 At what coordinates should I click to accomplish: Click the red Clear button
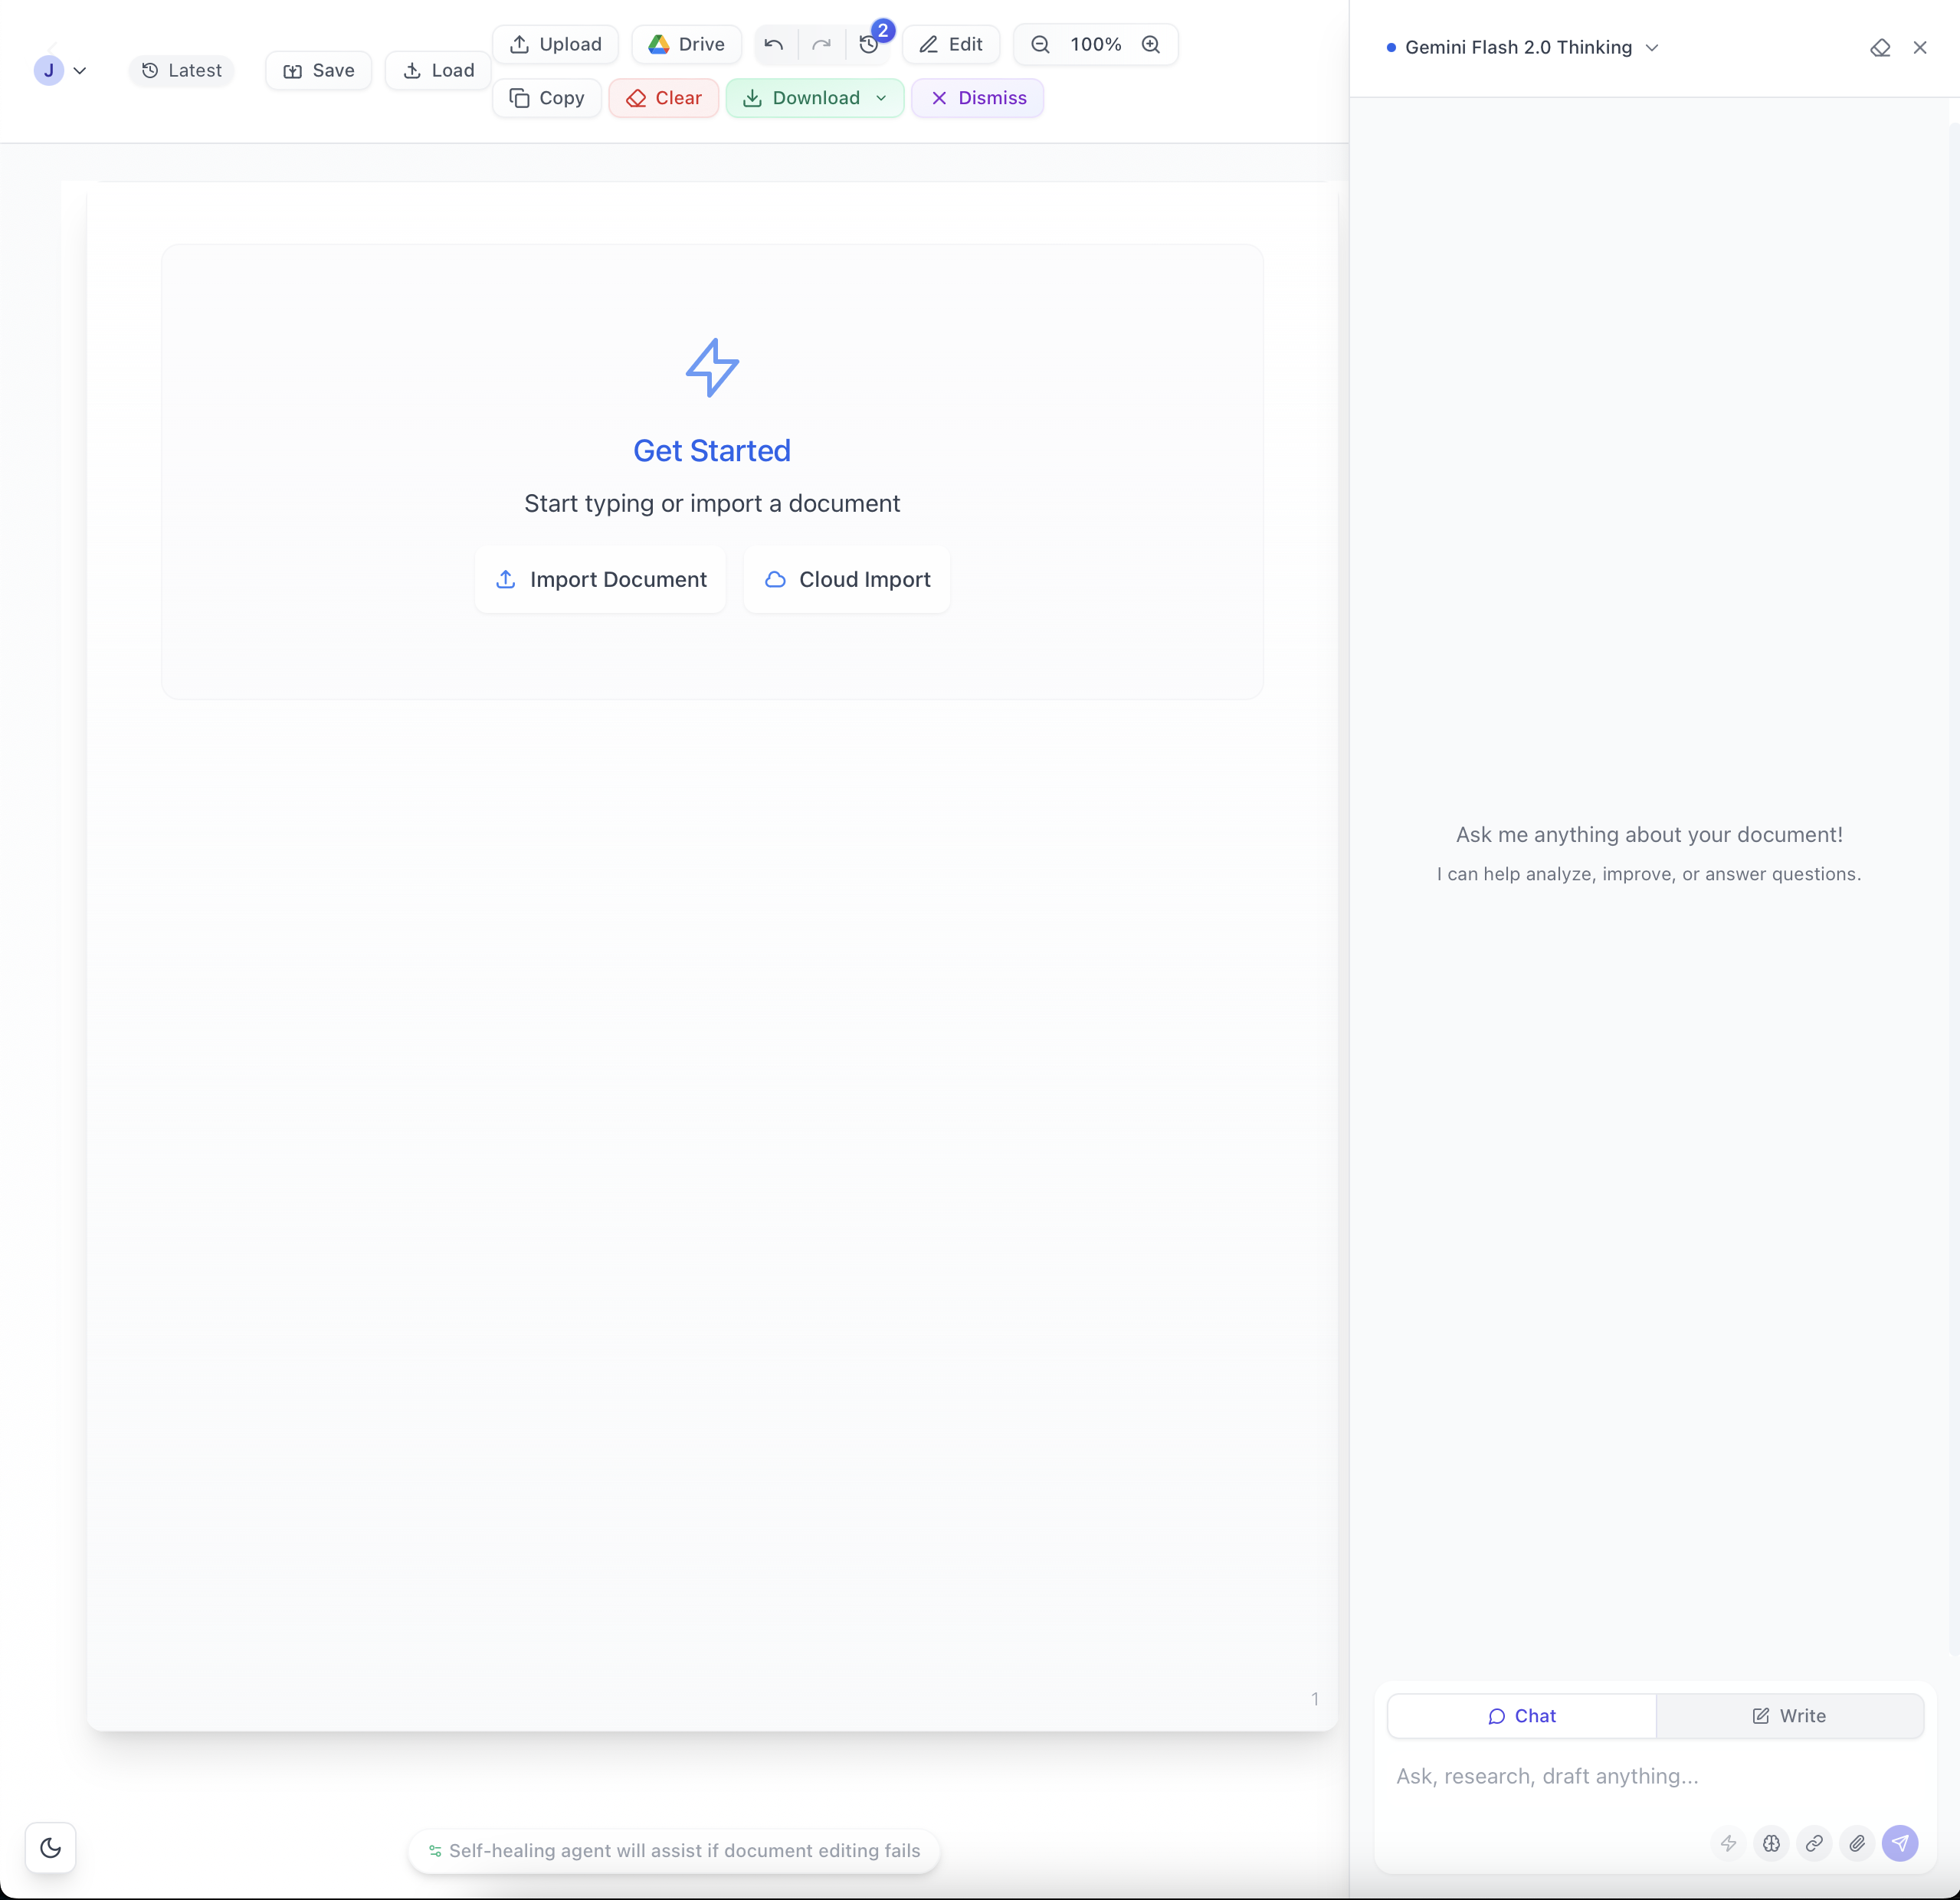click(x=663, y=98)
